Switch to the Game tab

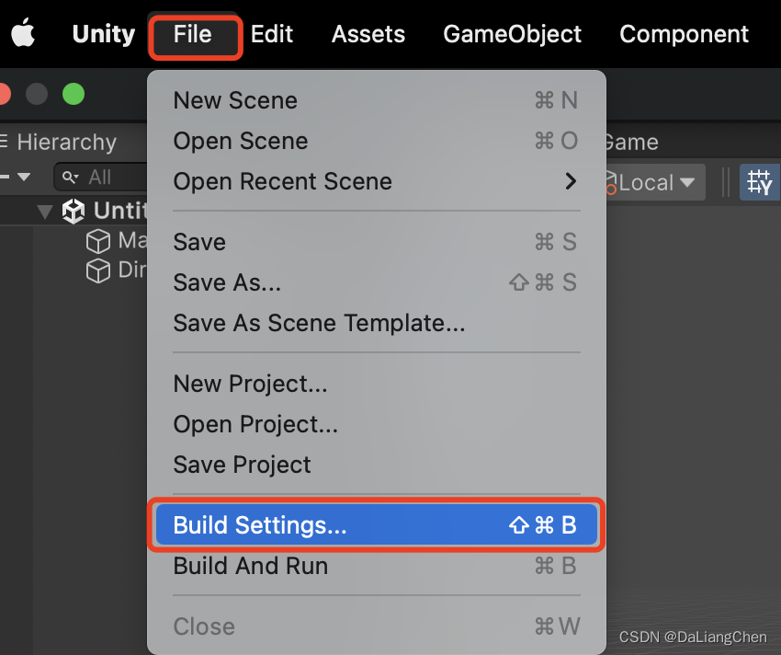630,142
